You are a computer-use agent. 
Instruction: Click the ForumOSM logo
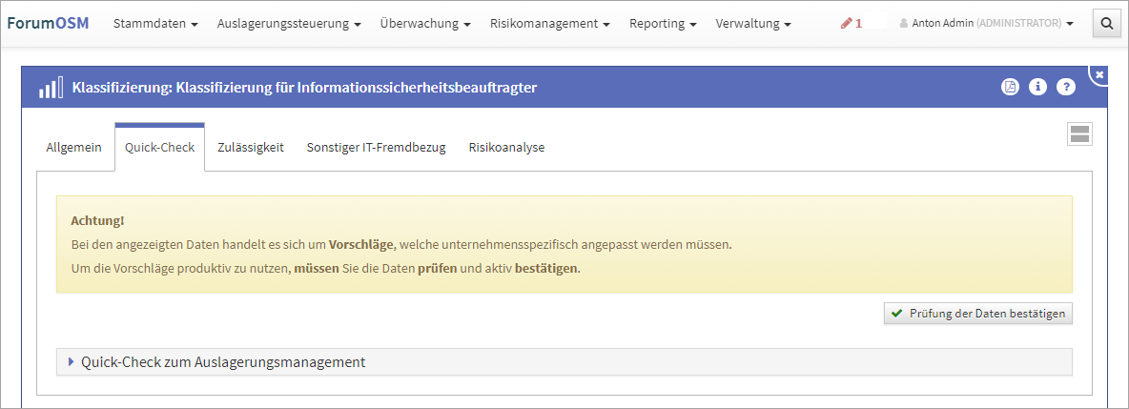(x=48, y=23)
